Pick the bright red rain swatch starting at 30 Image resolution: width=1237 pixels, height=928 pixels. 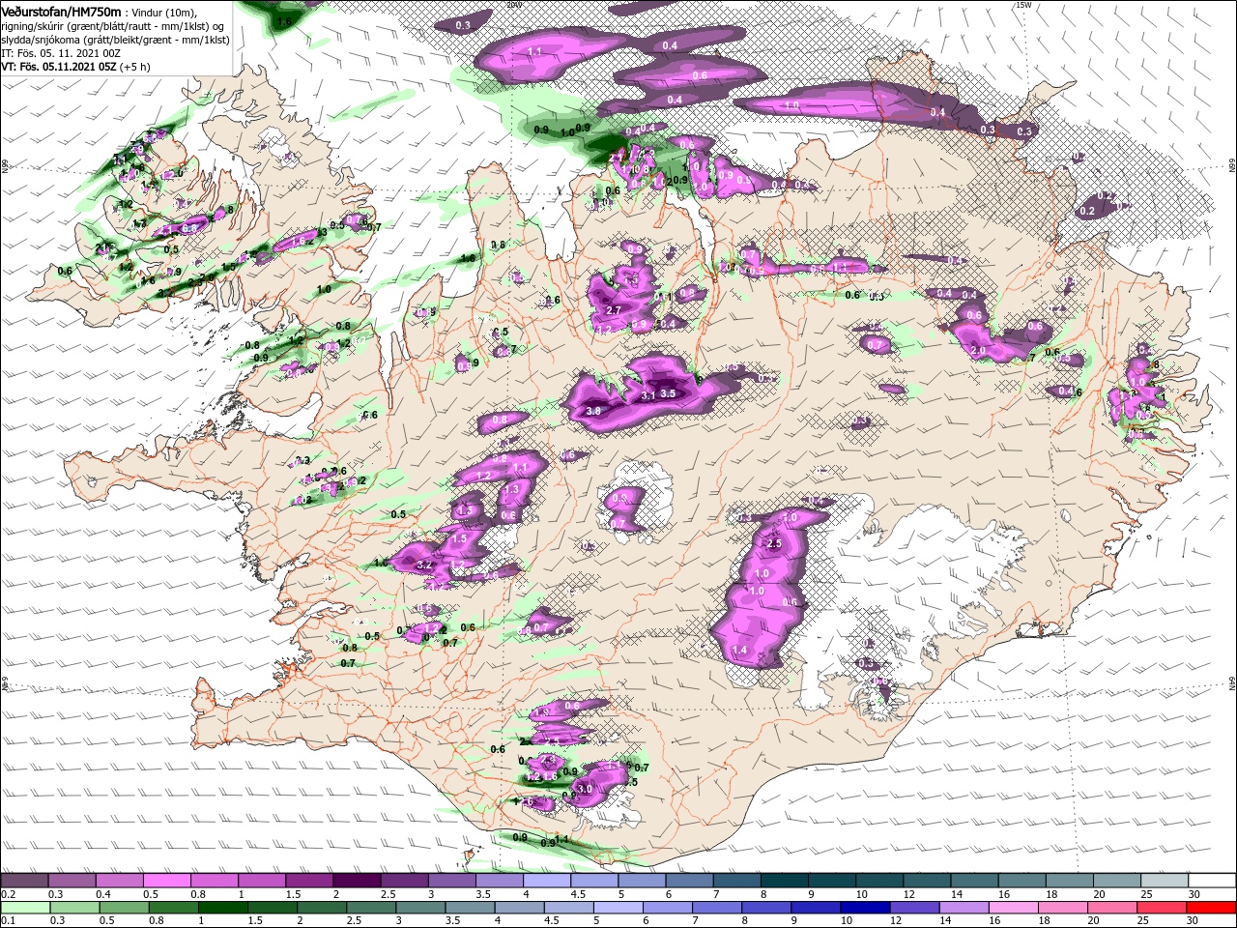(1211, 908)
